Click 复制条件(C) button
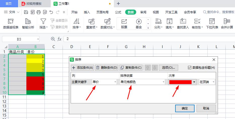Image resolution: width=235 pixels, height=119 pixels. pos(131,68)
